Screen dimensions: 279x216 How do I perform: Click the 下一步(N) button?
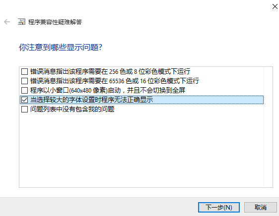[x=219, y=207]
